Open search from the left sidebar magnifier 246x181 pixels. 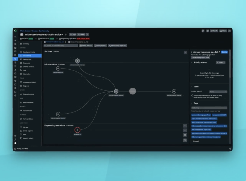point(15,37)
